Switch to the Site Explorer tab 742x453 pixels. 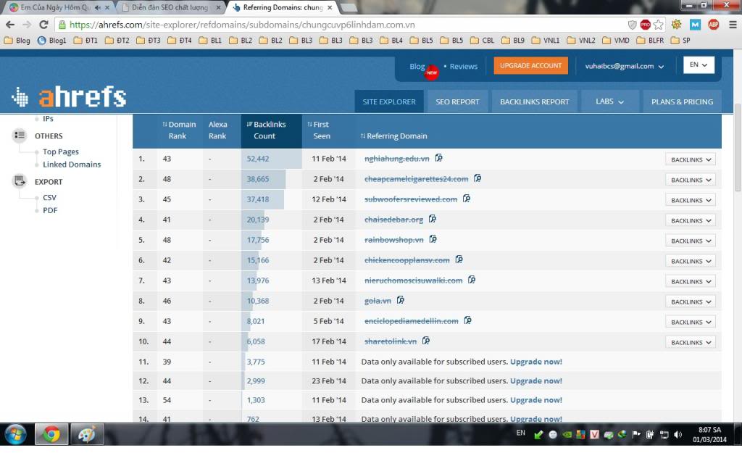(x=389, y=101)
